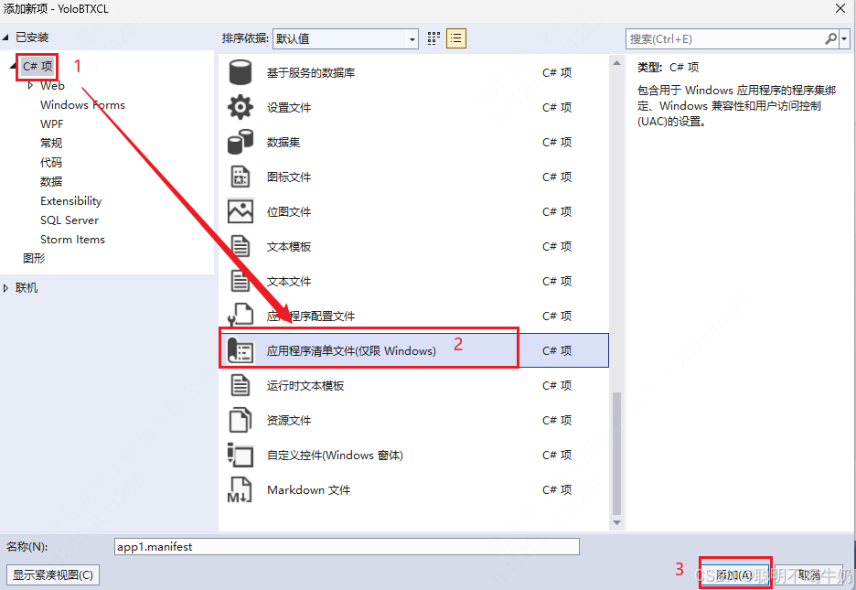856x590 pixels.
Task: Select the 基于服务的数据库 item text
Action: click(311, 72)
